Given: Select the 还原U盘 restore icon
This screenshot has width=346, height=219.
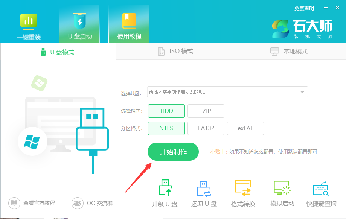Looking at the screenshot, I should [x=204, y=192].
